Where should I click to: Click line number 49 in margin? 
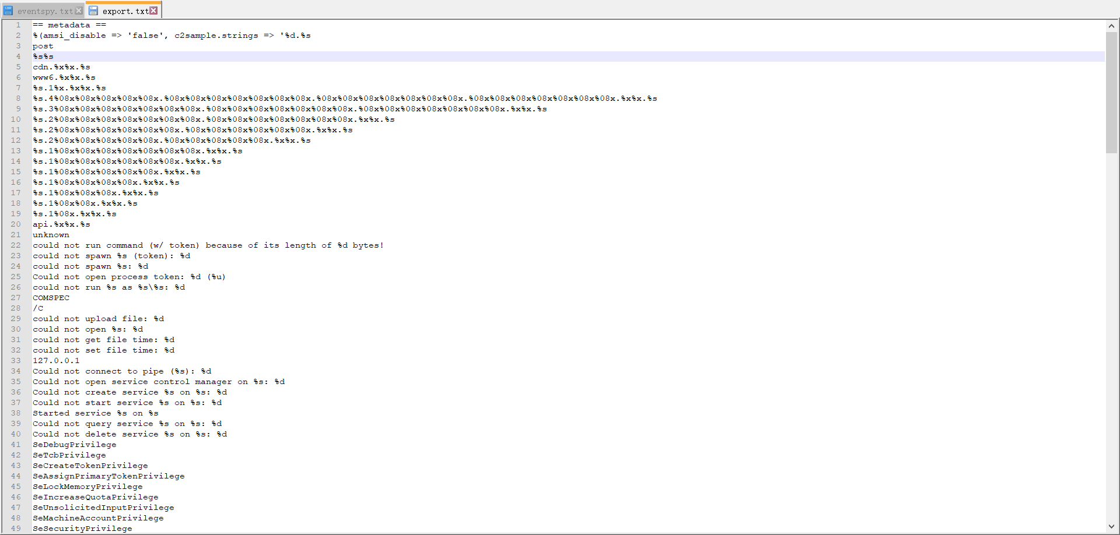[x=16, y=529]
